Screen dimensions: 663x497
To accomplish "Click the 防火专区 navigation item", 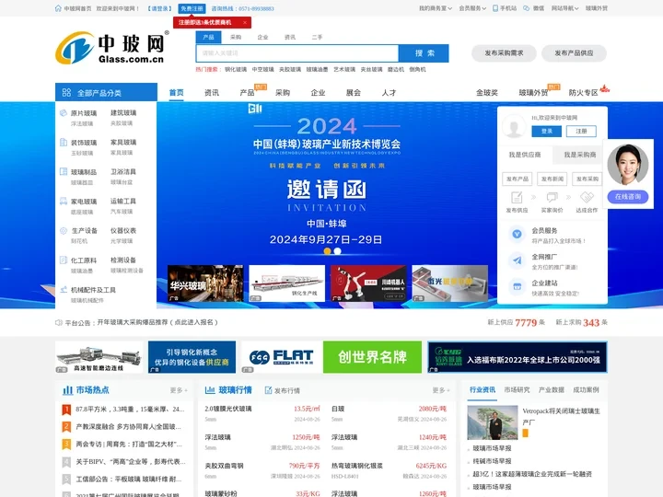I will click(584, 93).
